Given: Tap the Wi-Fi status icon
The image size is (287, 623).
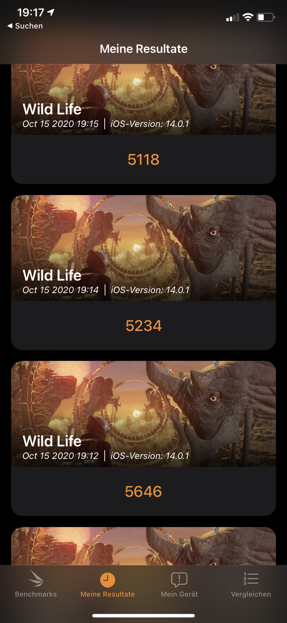Looking at the screenshot, I should (x=248, y=17).
